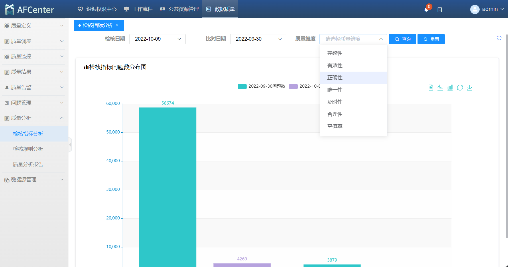Click the 重置 reset button
The image size is (508, 267).
pos(431,39)
